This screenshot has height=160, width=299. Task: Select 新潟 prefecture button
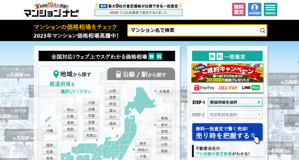tap(113, 104)
